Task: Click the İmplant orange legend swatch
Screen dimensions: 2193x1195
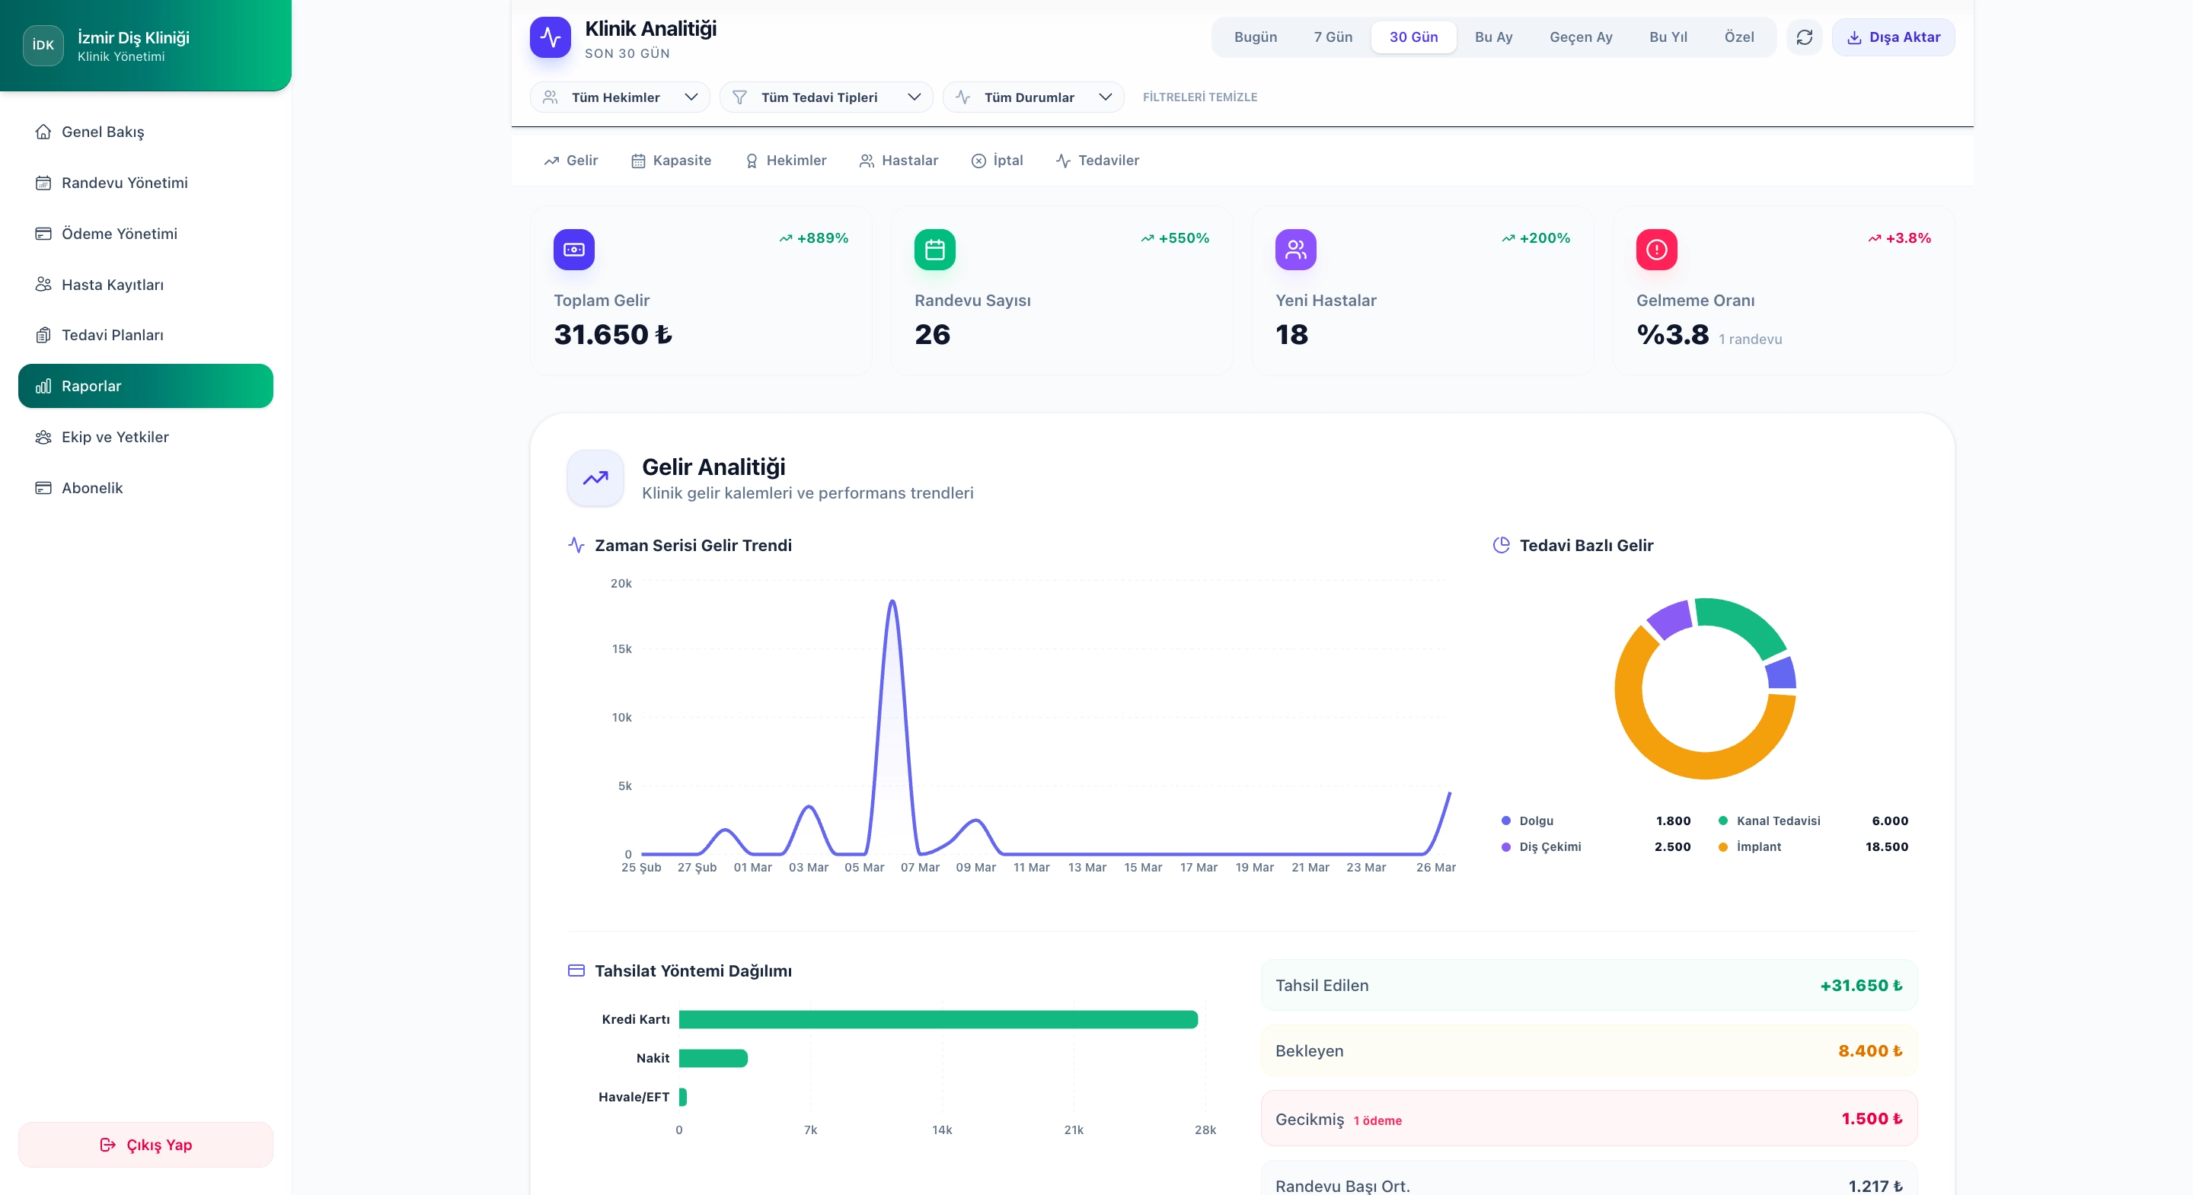Action: coord(1722,847)
